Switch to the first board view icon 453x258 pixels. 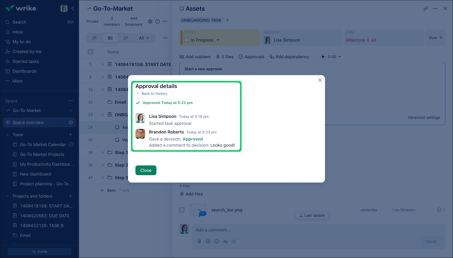tap(95, 38)
